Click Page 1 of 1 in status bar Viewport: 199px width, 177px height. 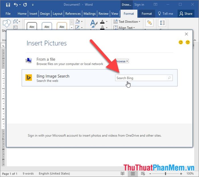[10, 174]
